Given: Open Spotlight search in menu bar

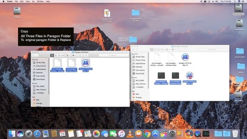Looking at the screenshot, I should click(x=235, y=2).
